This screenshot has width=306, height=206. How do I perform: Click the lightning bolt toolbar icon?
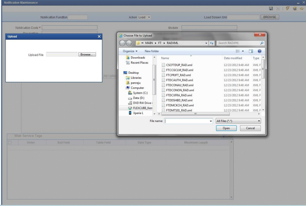pyautogui.click(x=288, y=8)
